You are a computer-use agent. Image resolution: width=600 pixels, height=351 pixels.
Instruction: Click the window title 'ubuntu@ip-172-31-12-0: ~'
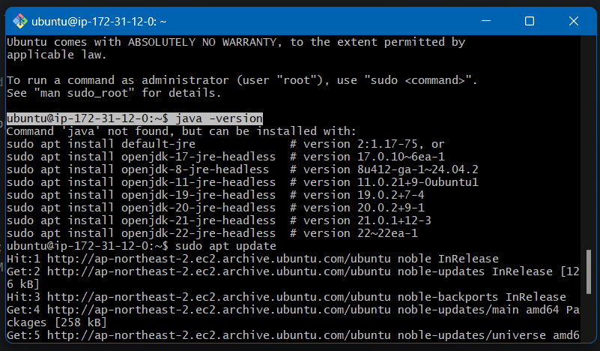(99, 22)
